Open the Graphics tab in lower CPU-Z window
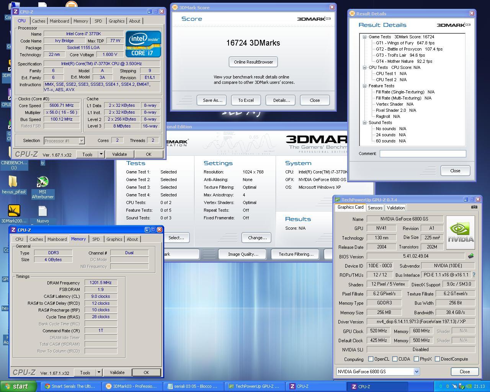The height and width of the screenshot is (392, 490). (x=114, y=239)
